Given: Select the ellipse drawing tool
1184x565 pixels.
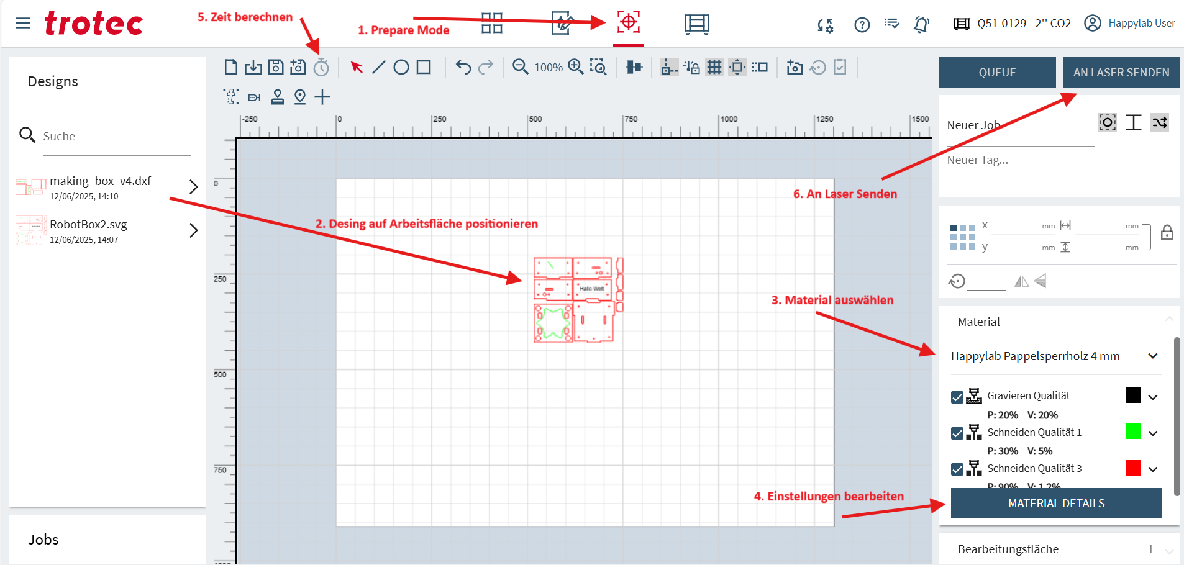Looking at the screenshot, I should click(x=401, y=67).
